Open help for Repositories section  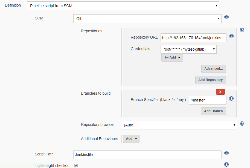pyautogui.click(x=242, y=30)
